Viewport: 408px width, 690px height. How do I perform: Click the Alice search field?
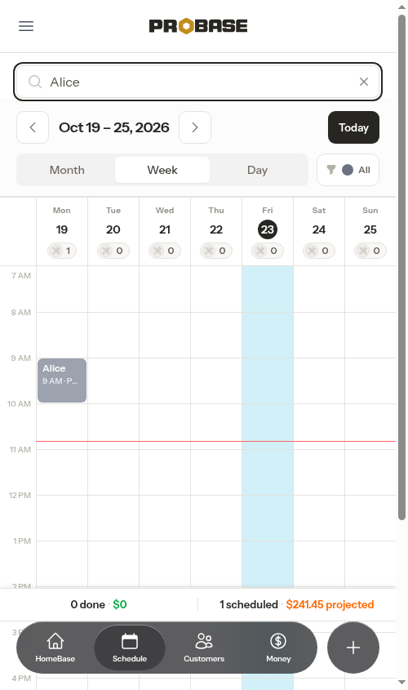pyautogui.click(x=197, y=82)
